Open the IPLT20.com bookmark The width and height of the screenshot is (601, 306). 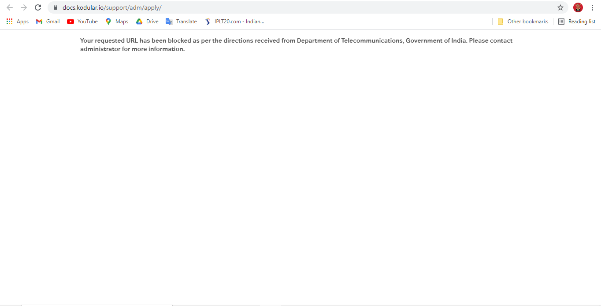coord(234,22)
